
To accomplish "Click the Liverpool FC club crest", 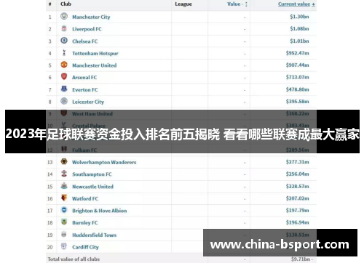I will pyautogui.click(x=64, y=28).
